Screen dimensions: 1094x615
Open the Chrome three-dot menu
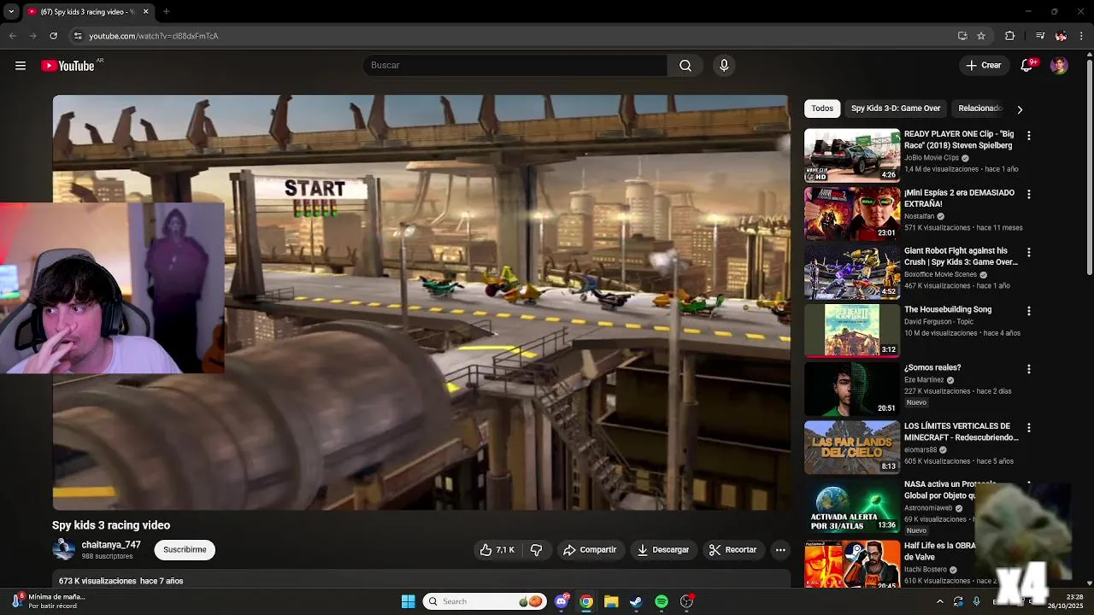tap(1082, 36)
